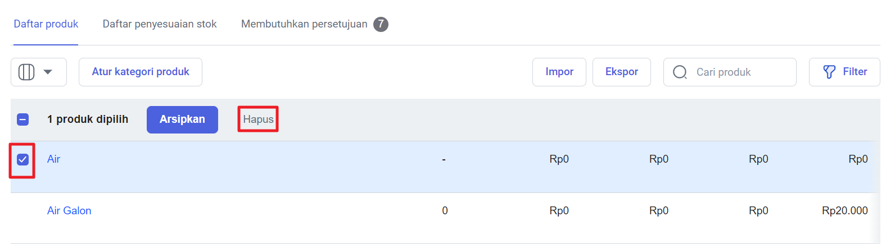
Task: Open the Air Galon product link
Action: point(69,211)
